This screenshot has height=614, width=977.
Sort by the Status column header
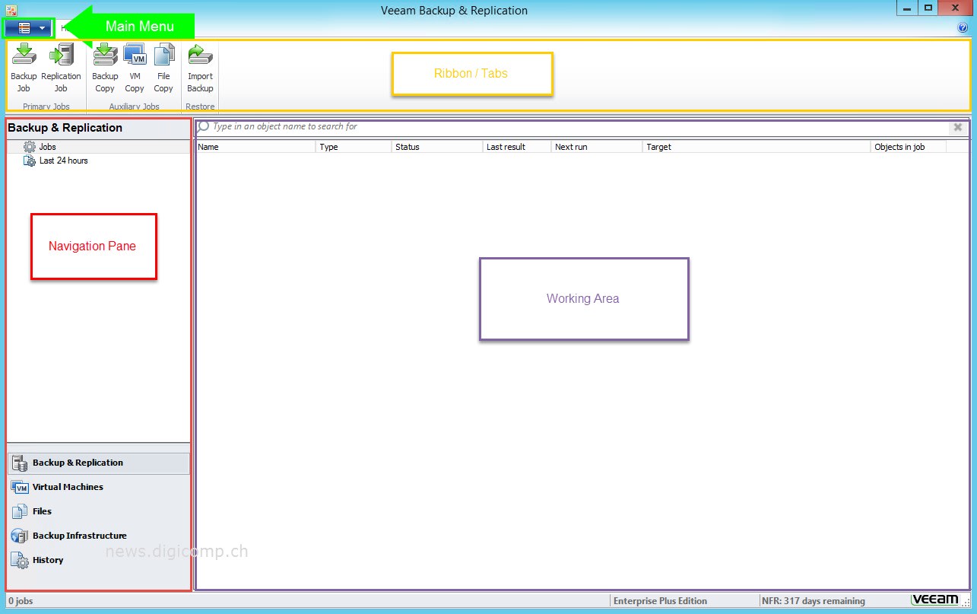pyautogui.click(x=437, y=147)
